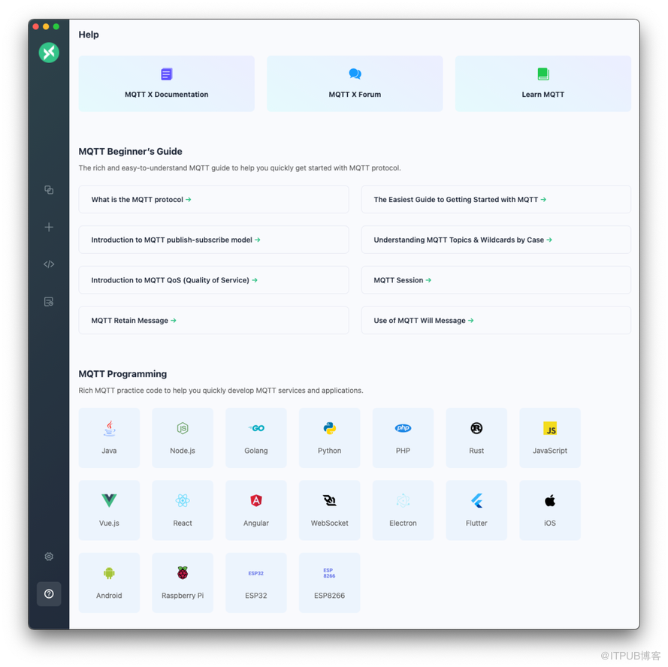Screen dimensions: 668x667
Task: Open the Connections page sidebar icon
Action: 49,189
